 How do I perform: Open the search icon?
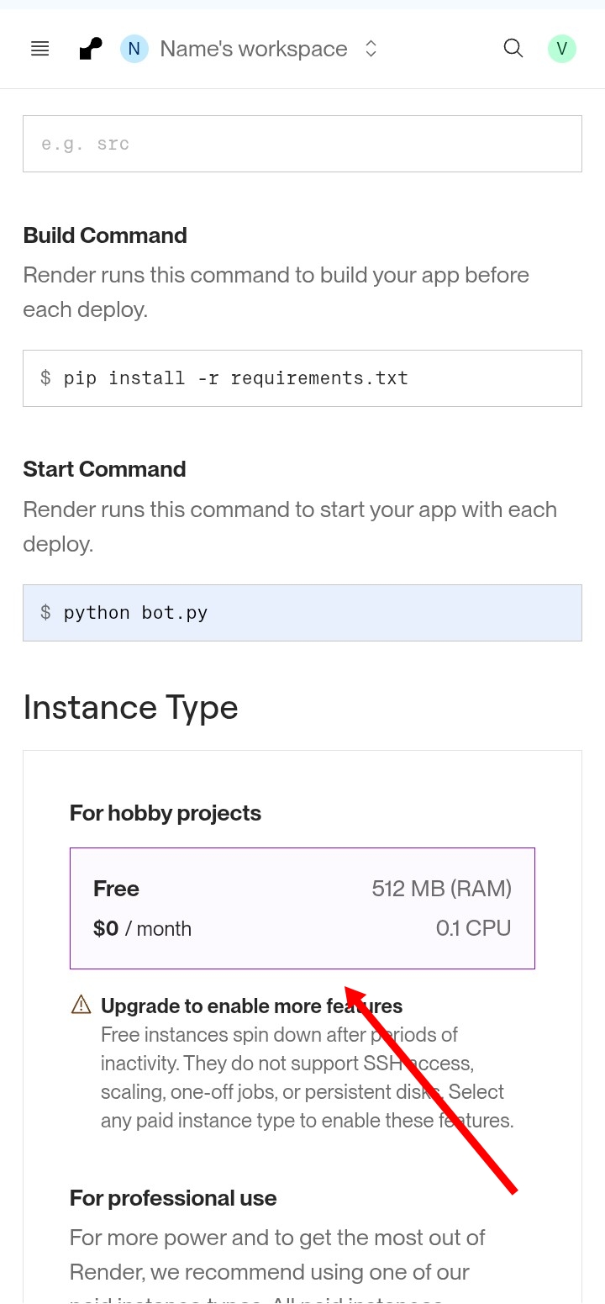(x=513, y=48)
